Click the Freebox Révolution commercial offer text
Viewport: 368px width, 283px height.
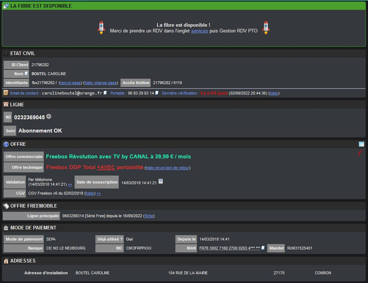pyautogui.click(x=118, y=156)
